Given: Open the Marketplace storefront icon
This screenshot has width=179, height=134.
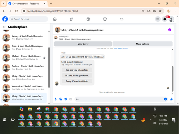Looking at the screenshot, I should coord(105,19).
